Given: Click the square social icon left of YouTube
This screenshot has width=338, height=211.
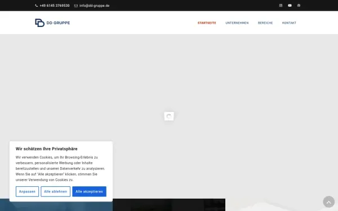Looking at the screenshot, I should click(x=281, y=6).
